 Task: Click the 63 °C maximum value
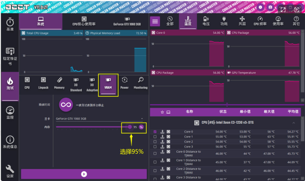[x=271, y=137]
